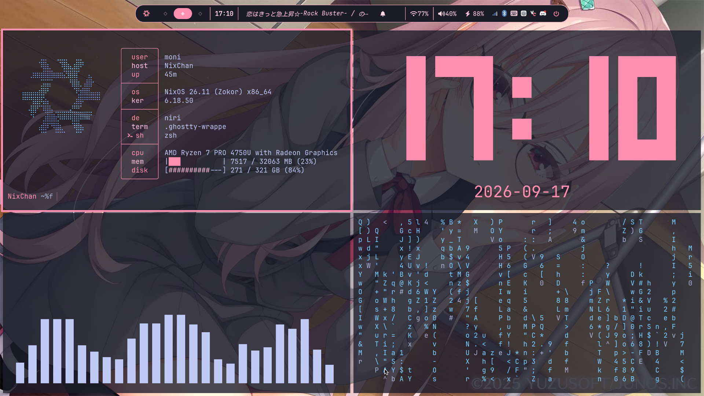Click the memory usage bar in fetch output

tap(195, 161)
